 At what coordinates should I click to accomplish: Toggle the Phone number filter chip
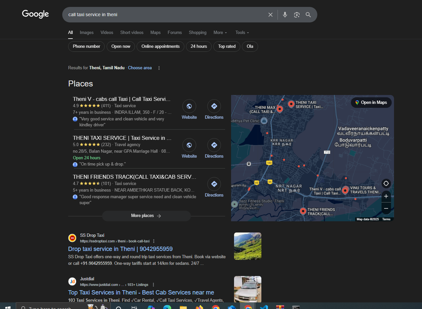86,46
